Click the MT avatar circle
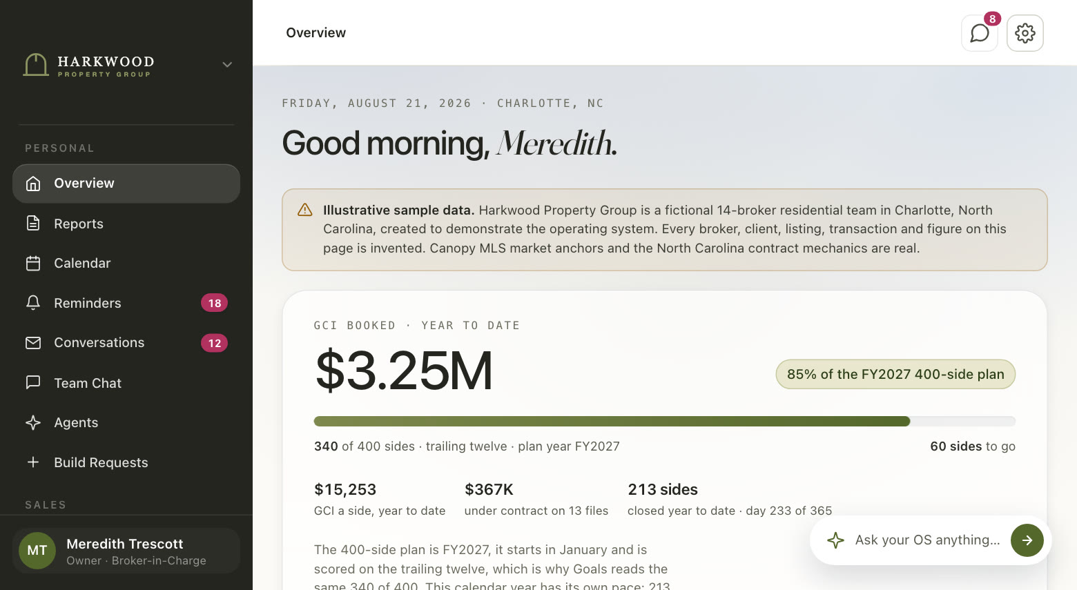1077x590 pixels. [x=37, y=551]
